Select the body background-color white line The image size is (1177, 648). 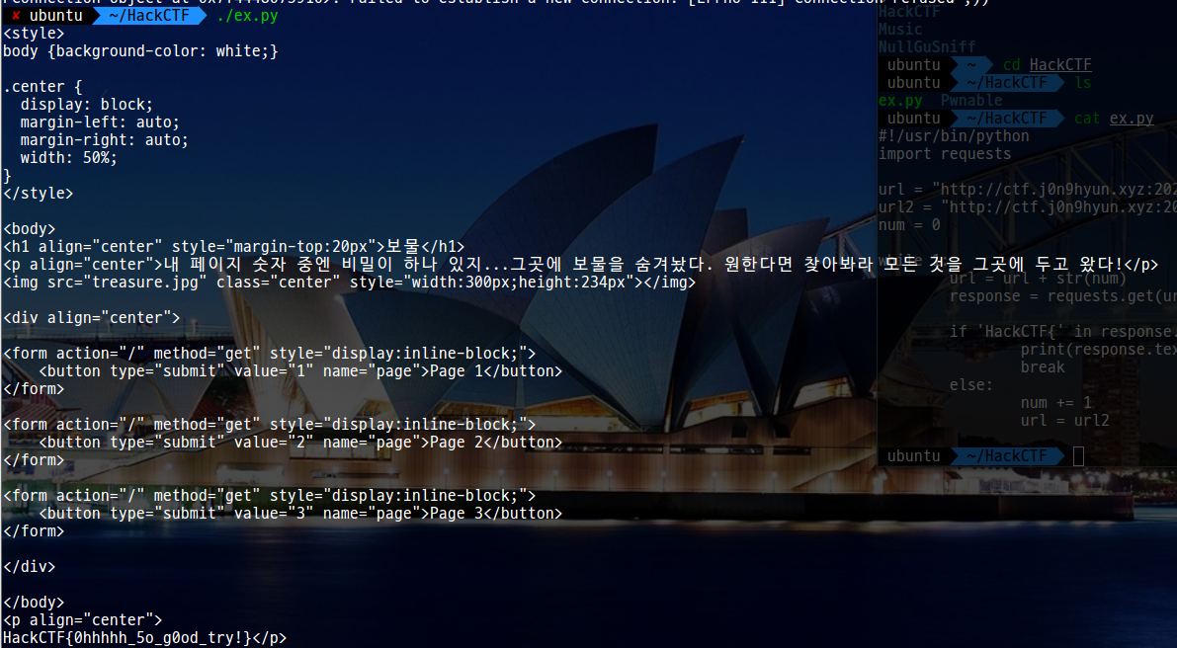[141, 51]
